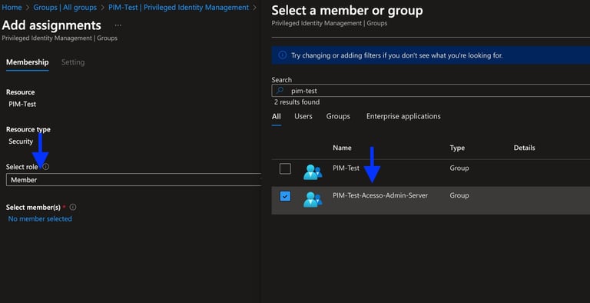The image size is (590, 303).
Task: Go to Home in the breadcrumb
Action: click(x=12, y=7)
